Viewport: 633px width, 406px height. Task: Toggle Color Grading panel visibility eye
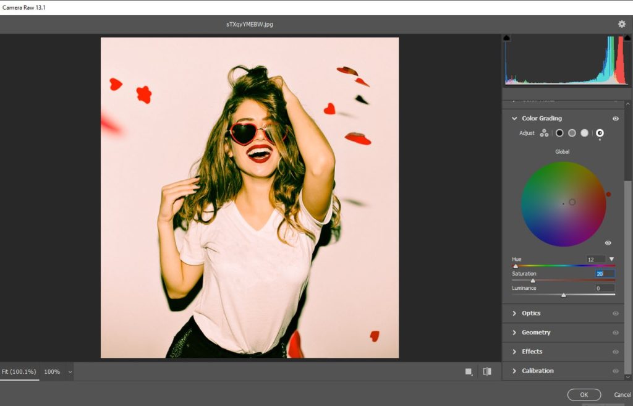click(x=615, y=119)
